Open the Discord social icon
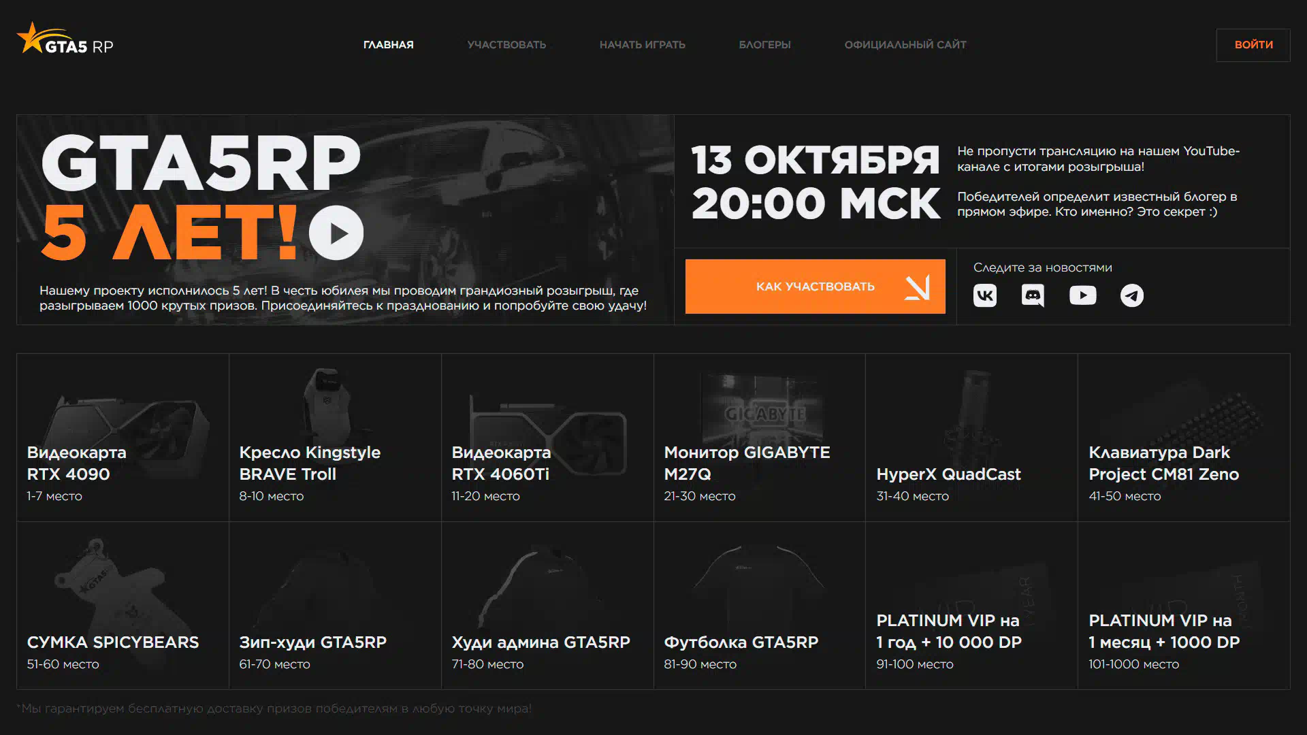 point(1033,295)
